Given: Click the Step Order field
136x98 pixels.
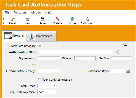Looking at the screenshot, I should tap(47, 86).
